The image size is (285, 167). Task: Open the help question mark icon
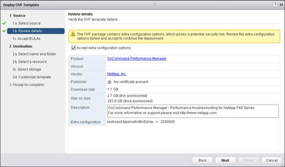coord(275,5)
